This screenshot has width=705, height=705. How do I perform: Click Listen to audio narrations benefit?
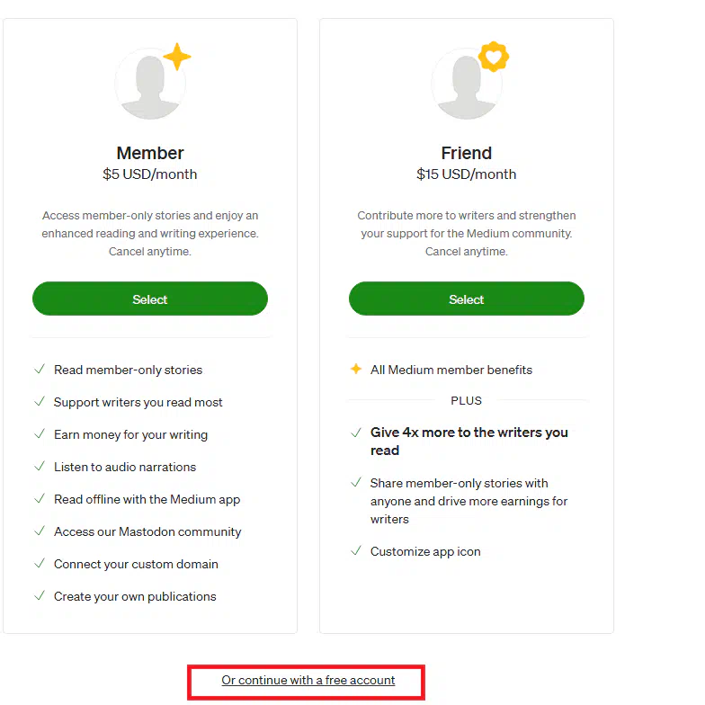click(x=125, y=467)
